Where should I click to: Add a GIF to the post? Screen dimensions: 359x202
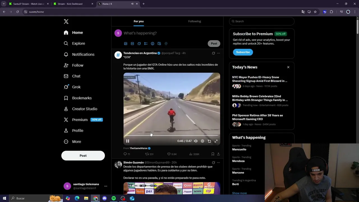132,44
